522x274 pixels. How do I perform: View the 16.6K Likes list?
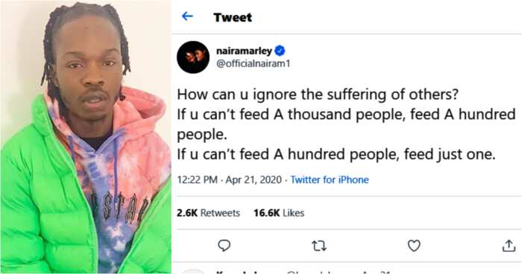click(279, 213)
